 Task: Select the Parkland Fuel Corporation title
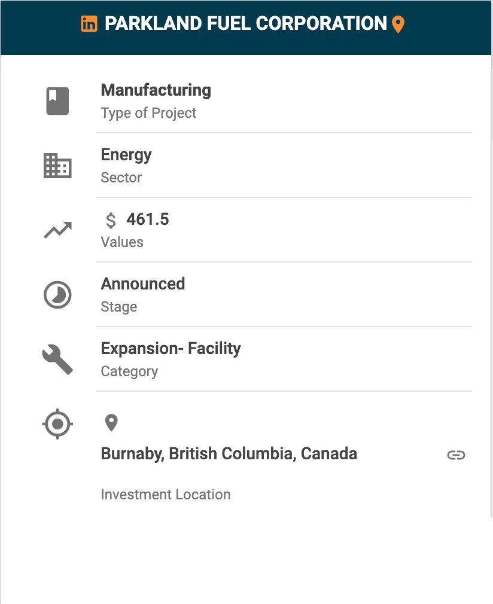(x=245, y=23)
